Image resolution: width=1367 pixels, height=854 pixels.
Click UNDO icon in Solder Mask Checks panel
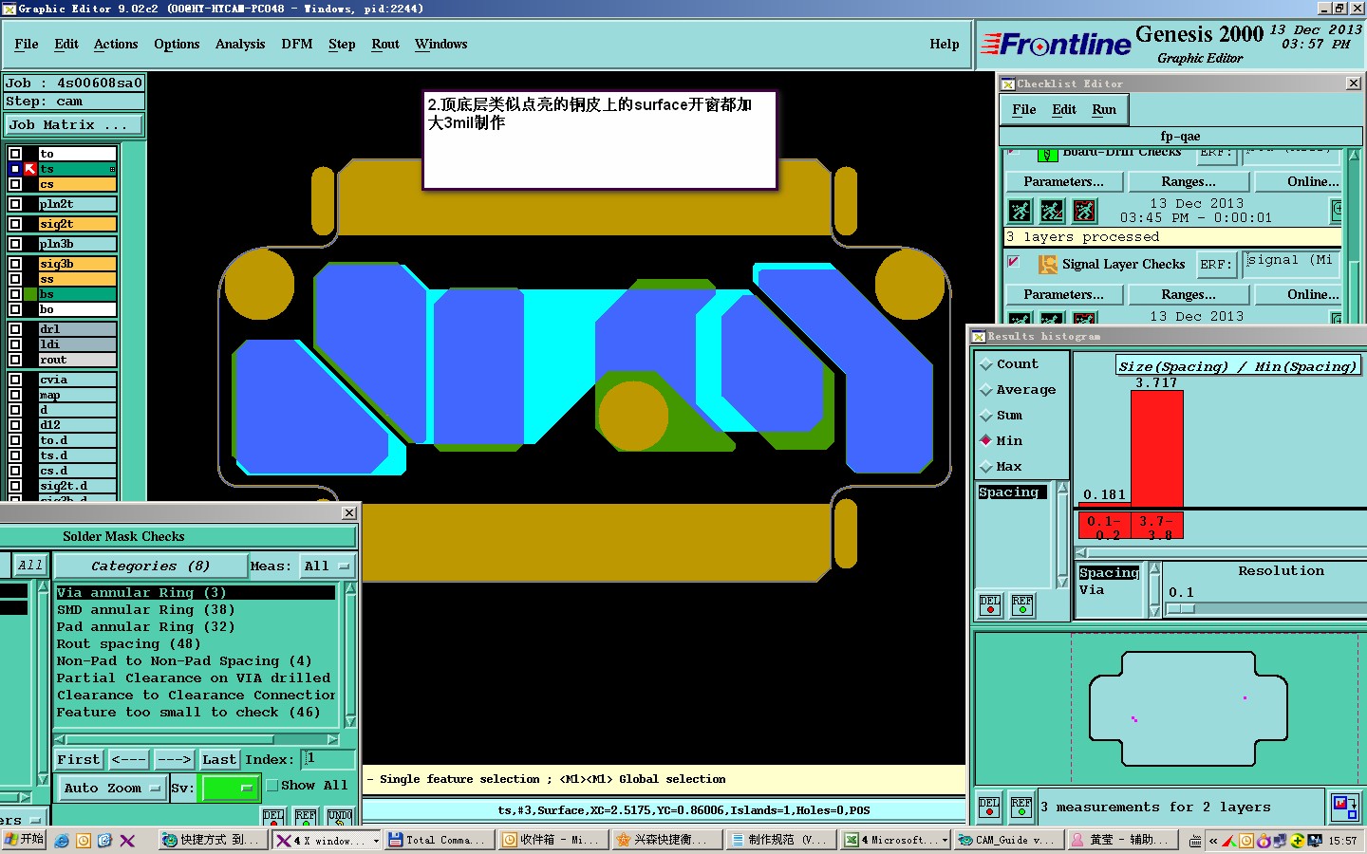340,817
